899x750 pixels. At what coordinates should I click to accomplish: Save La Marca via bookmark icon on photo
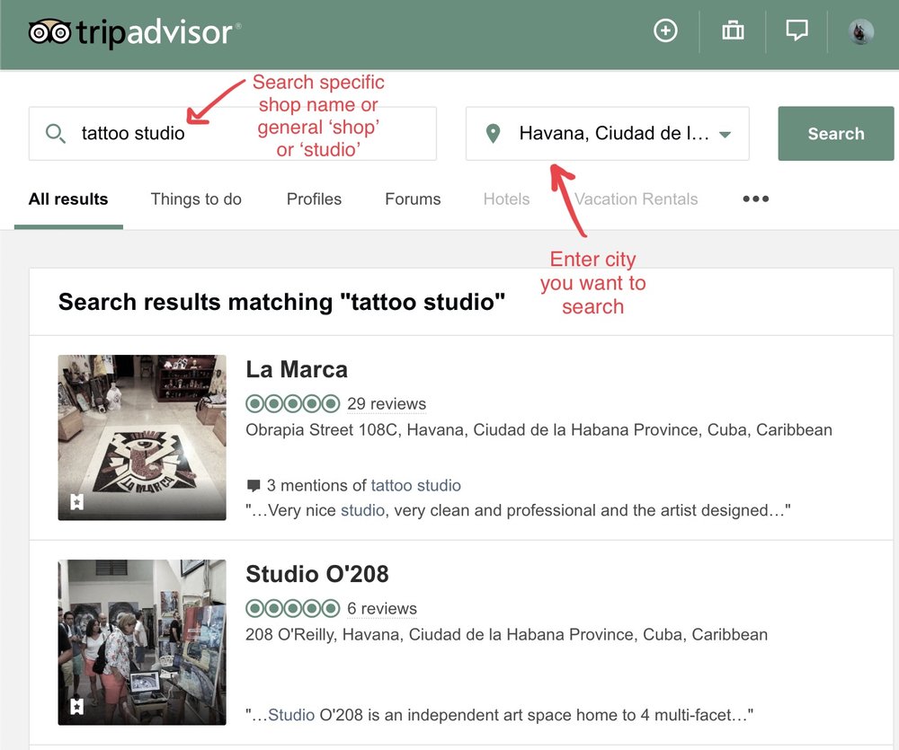coord(76,502)
